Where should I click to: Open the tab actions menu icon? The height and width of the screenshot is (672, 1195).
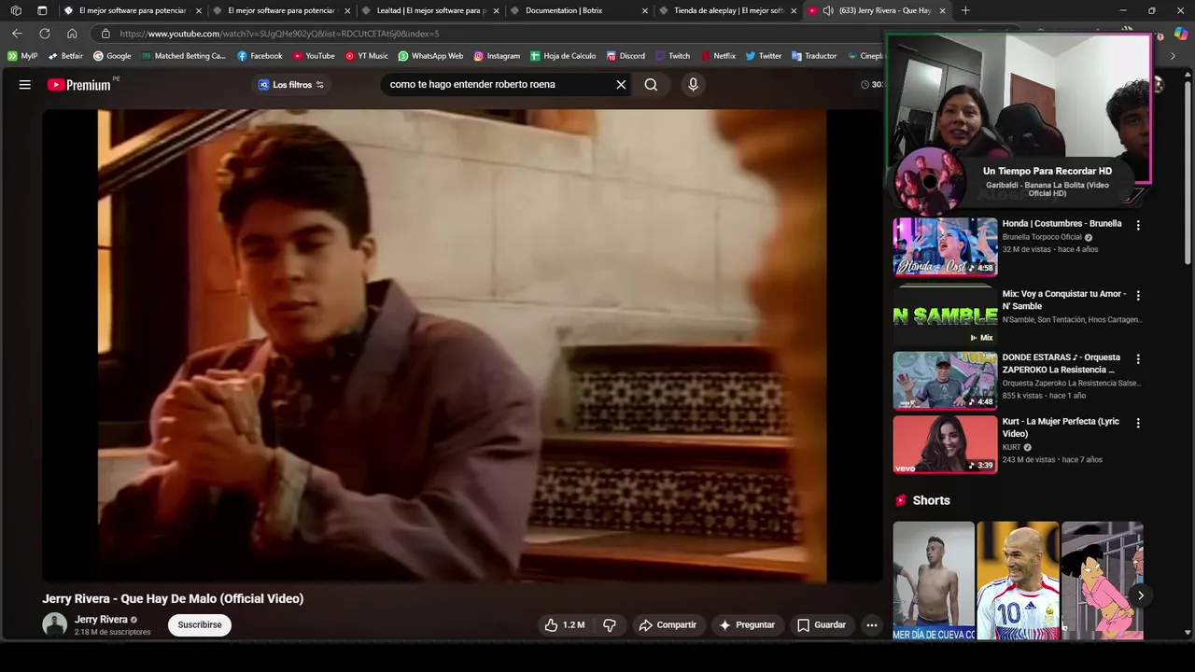pyautogui.click(x=42, y=10)
